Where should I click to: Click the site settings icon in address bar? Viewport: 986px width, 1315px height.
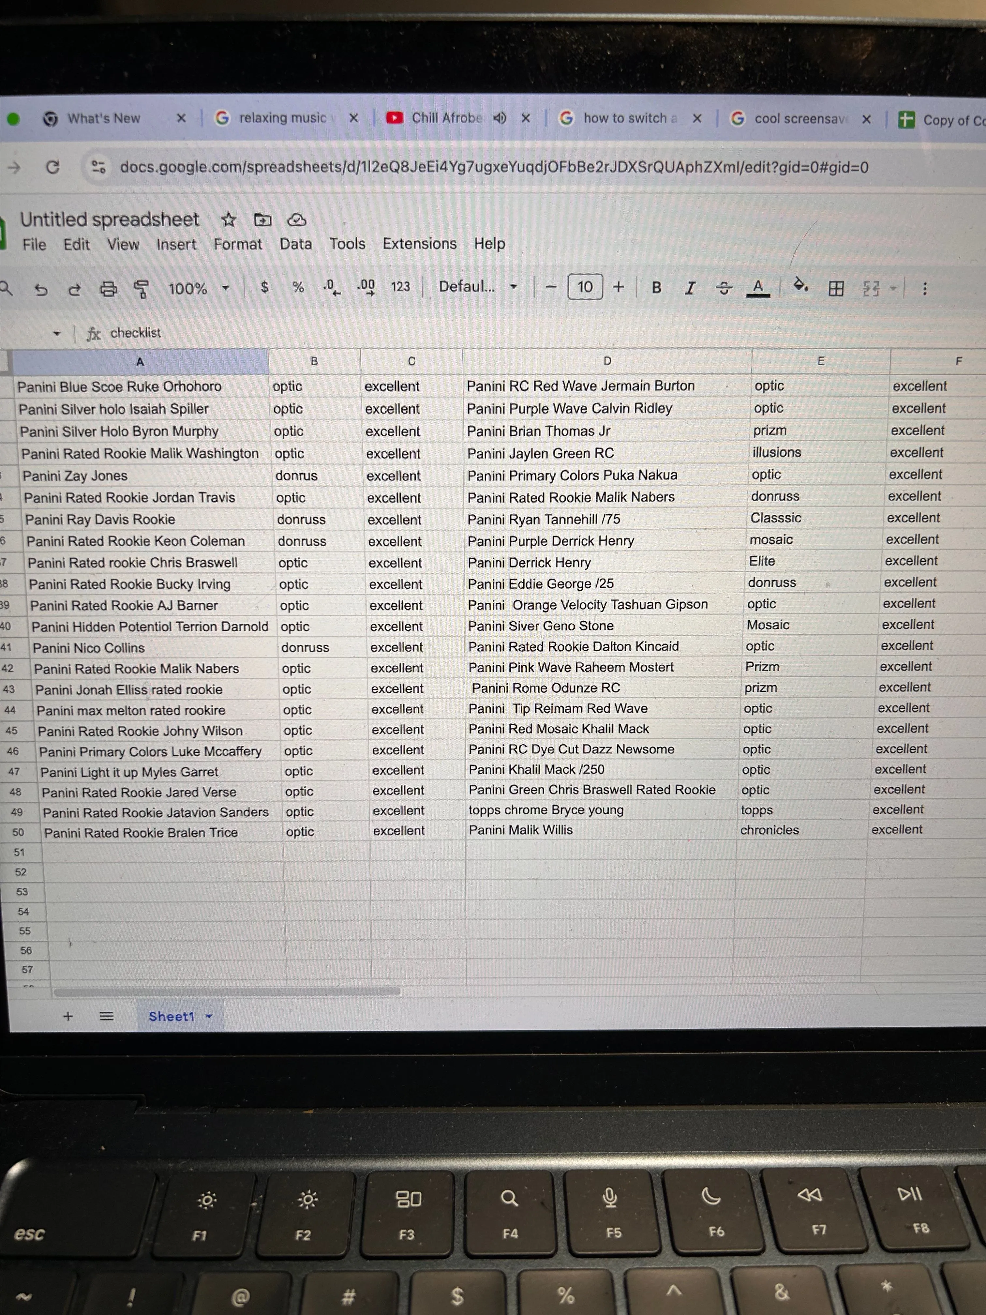[x=98, y=167]
